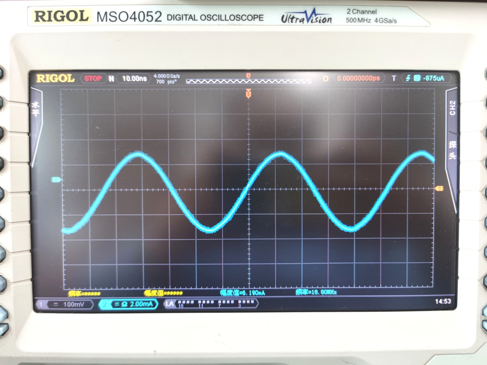Click the RIGOL logo on the screen
487x365 pixels.
pyautogui.click(x=55, y=78)
